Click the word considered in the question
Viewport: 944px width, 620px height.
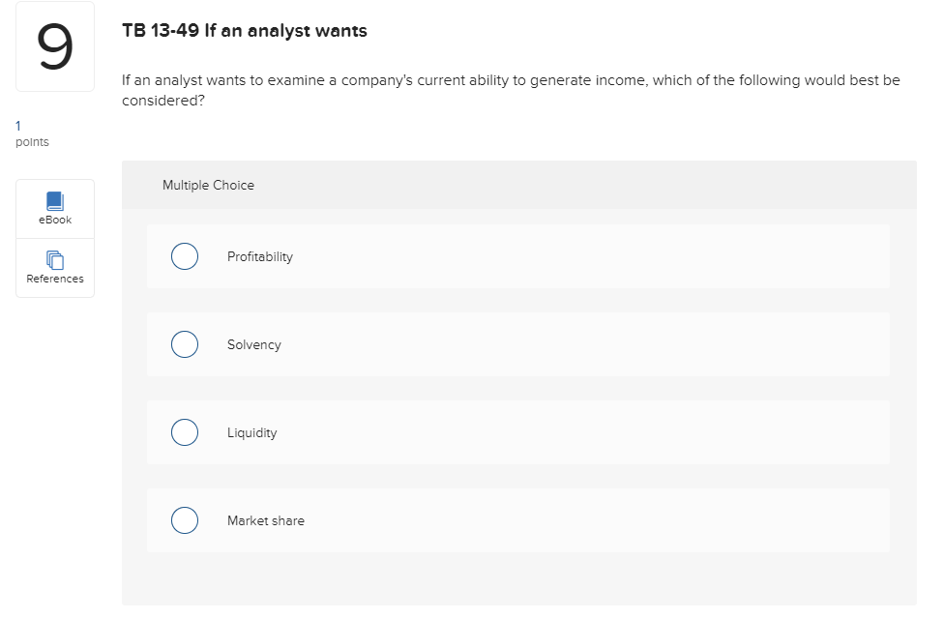(x=160, y=101)
